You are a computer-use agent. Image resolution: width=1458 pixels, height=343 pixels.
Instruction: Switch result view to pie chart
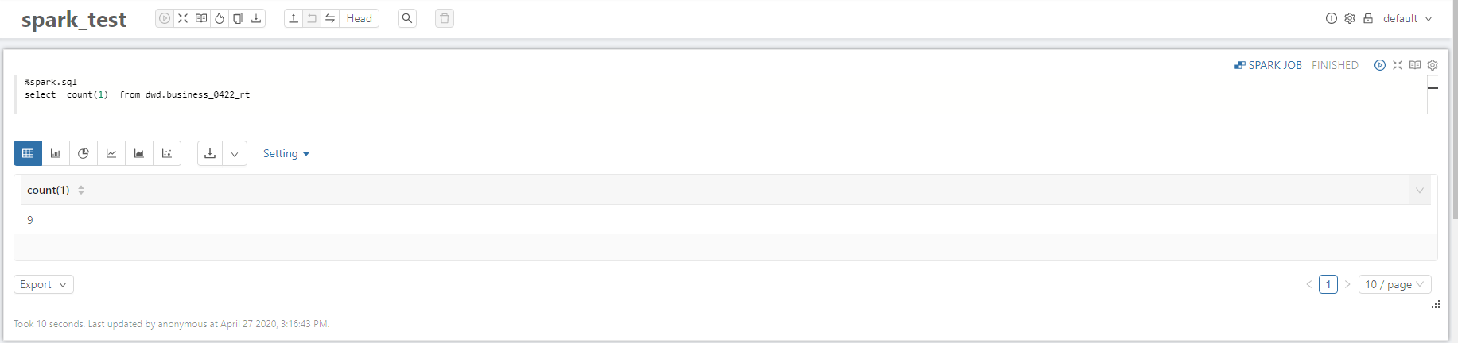click(x=84, y=153)
